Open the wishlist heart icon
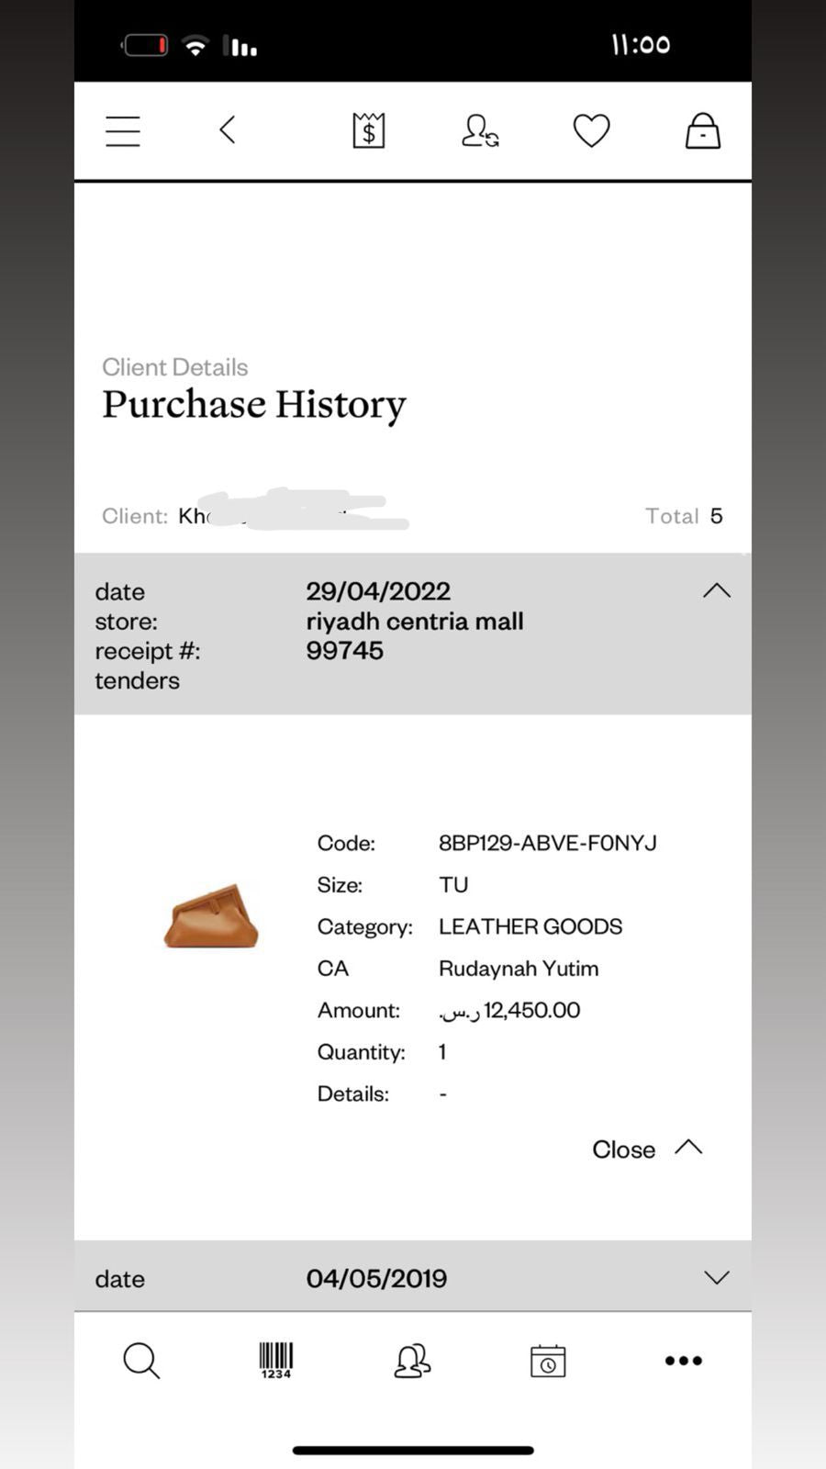The image size is (826, 1469). 591,130
